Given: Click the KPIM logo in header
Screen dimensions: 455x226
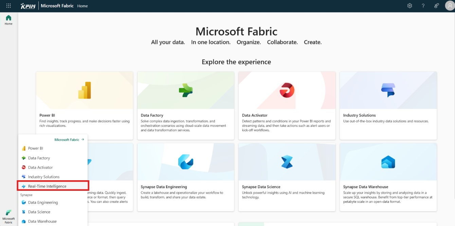Looking at the screenshot, I should (28, 6).
